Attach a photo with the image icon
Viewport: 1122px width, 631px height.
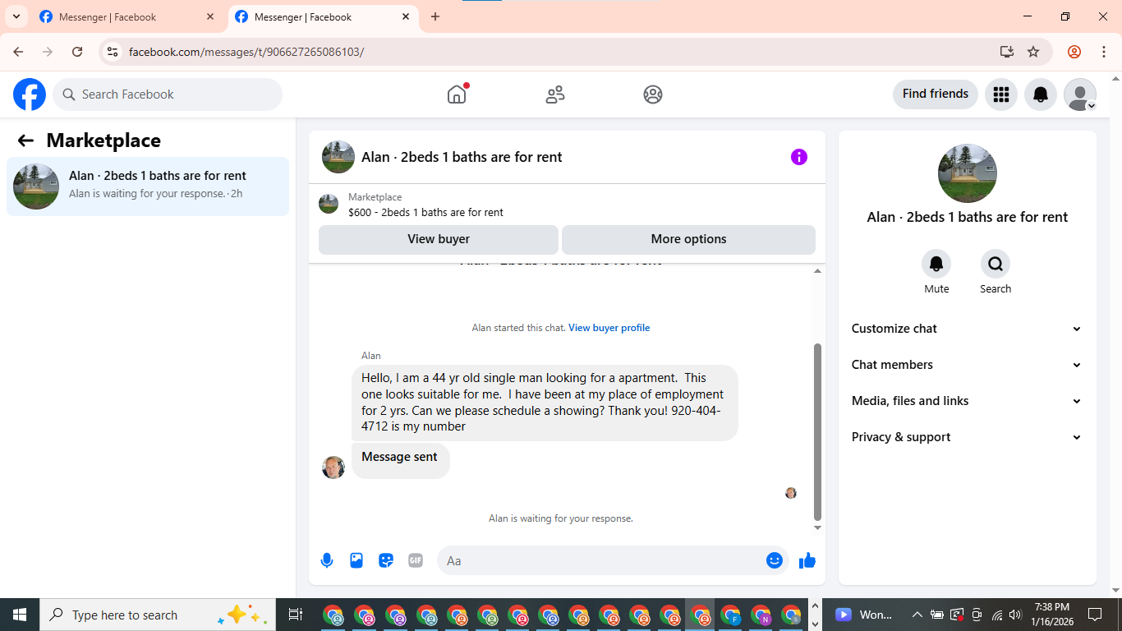[356, 560]
